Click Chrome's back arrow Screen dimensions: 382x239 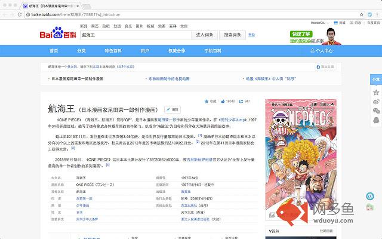coord(5,14)
